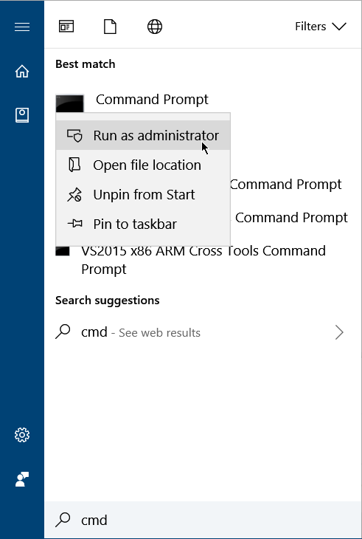Screen dimensions: 362x539
Task: Filter results by Web globe icon
Action: [x=155, y=27]
